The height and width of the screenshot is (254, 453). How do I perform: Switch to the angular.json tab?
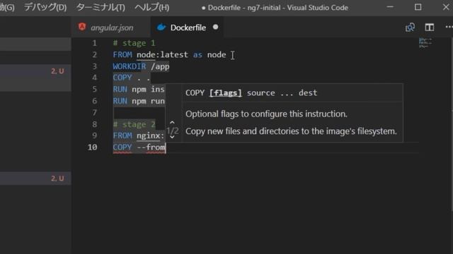[112, 28]
